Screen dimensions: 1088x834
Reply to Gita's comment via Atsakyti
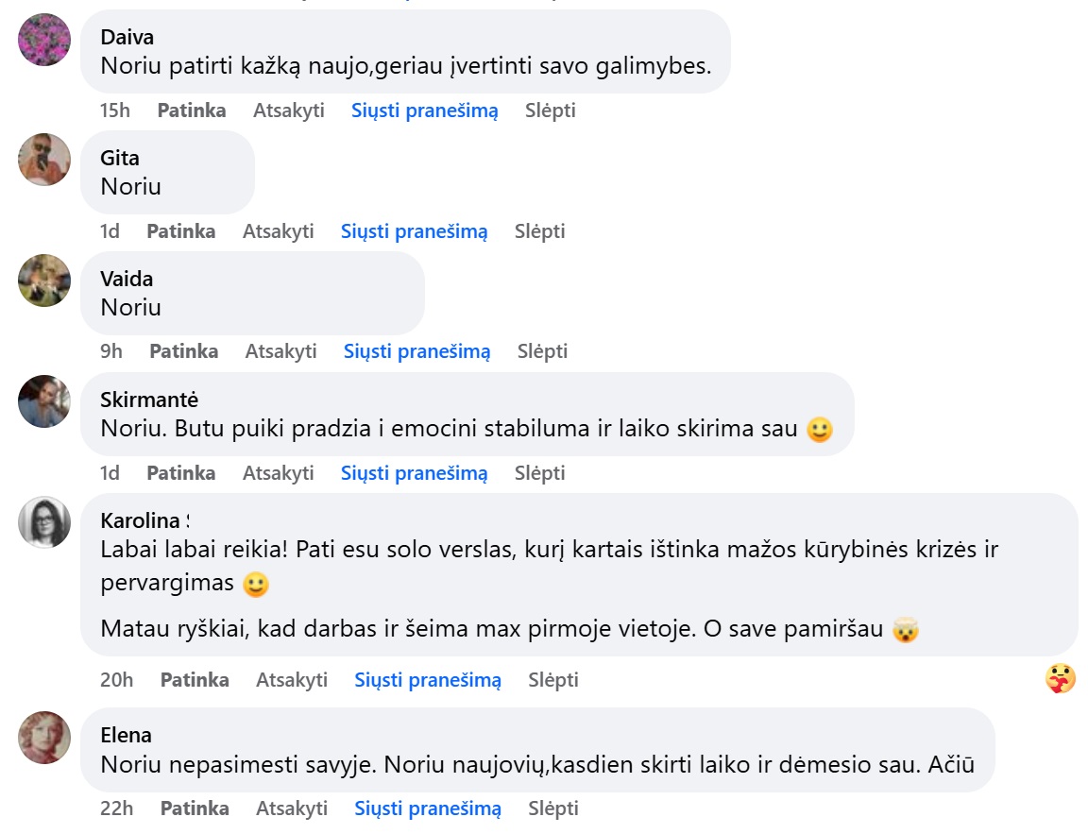(280, 230)
